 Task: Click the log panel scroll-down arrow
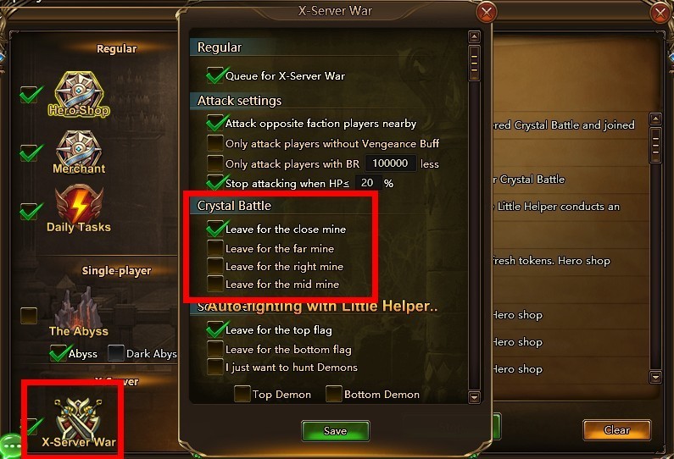[655, 378]
